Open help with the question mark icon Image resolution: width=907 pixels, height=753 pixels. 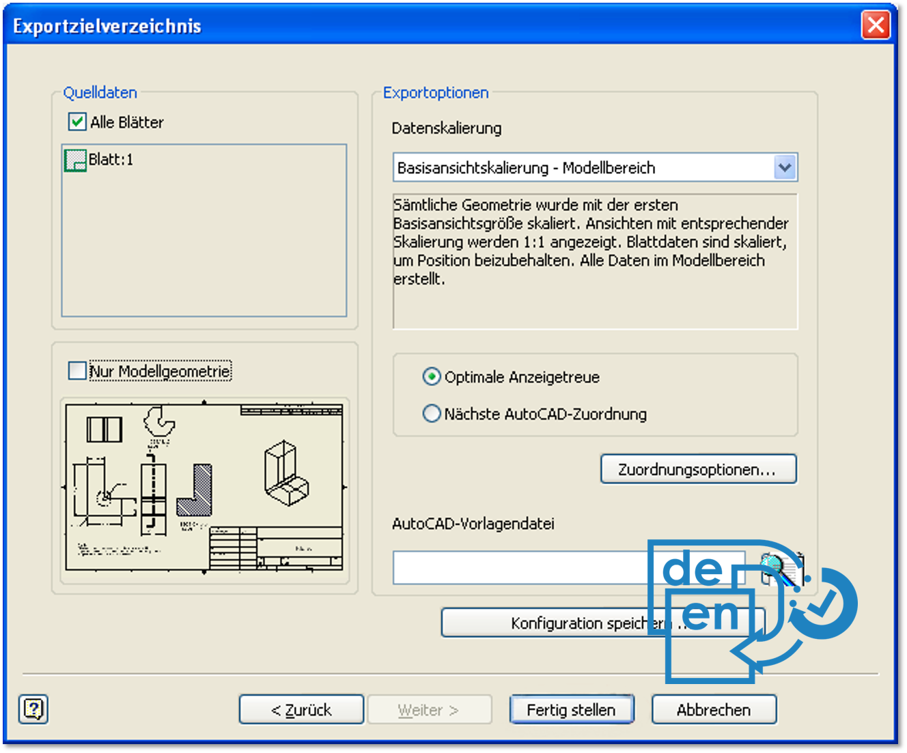[33, 709]
